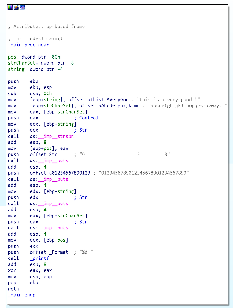Select the 'push edx' instruction

click(x=23, y=197)
